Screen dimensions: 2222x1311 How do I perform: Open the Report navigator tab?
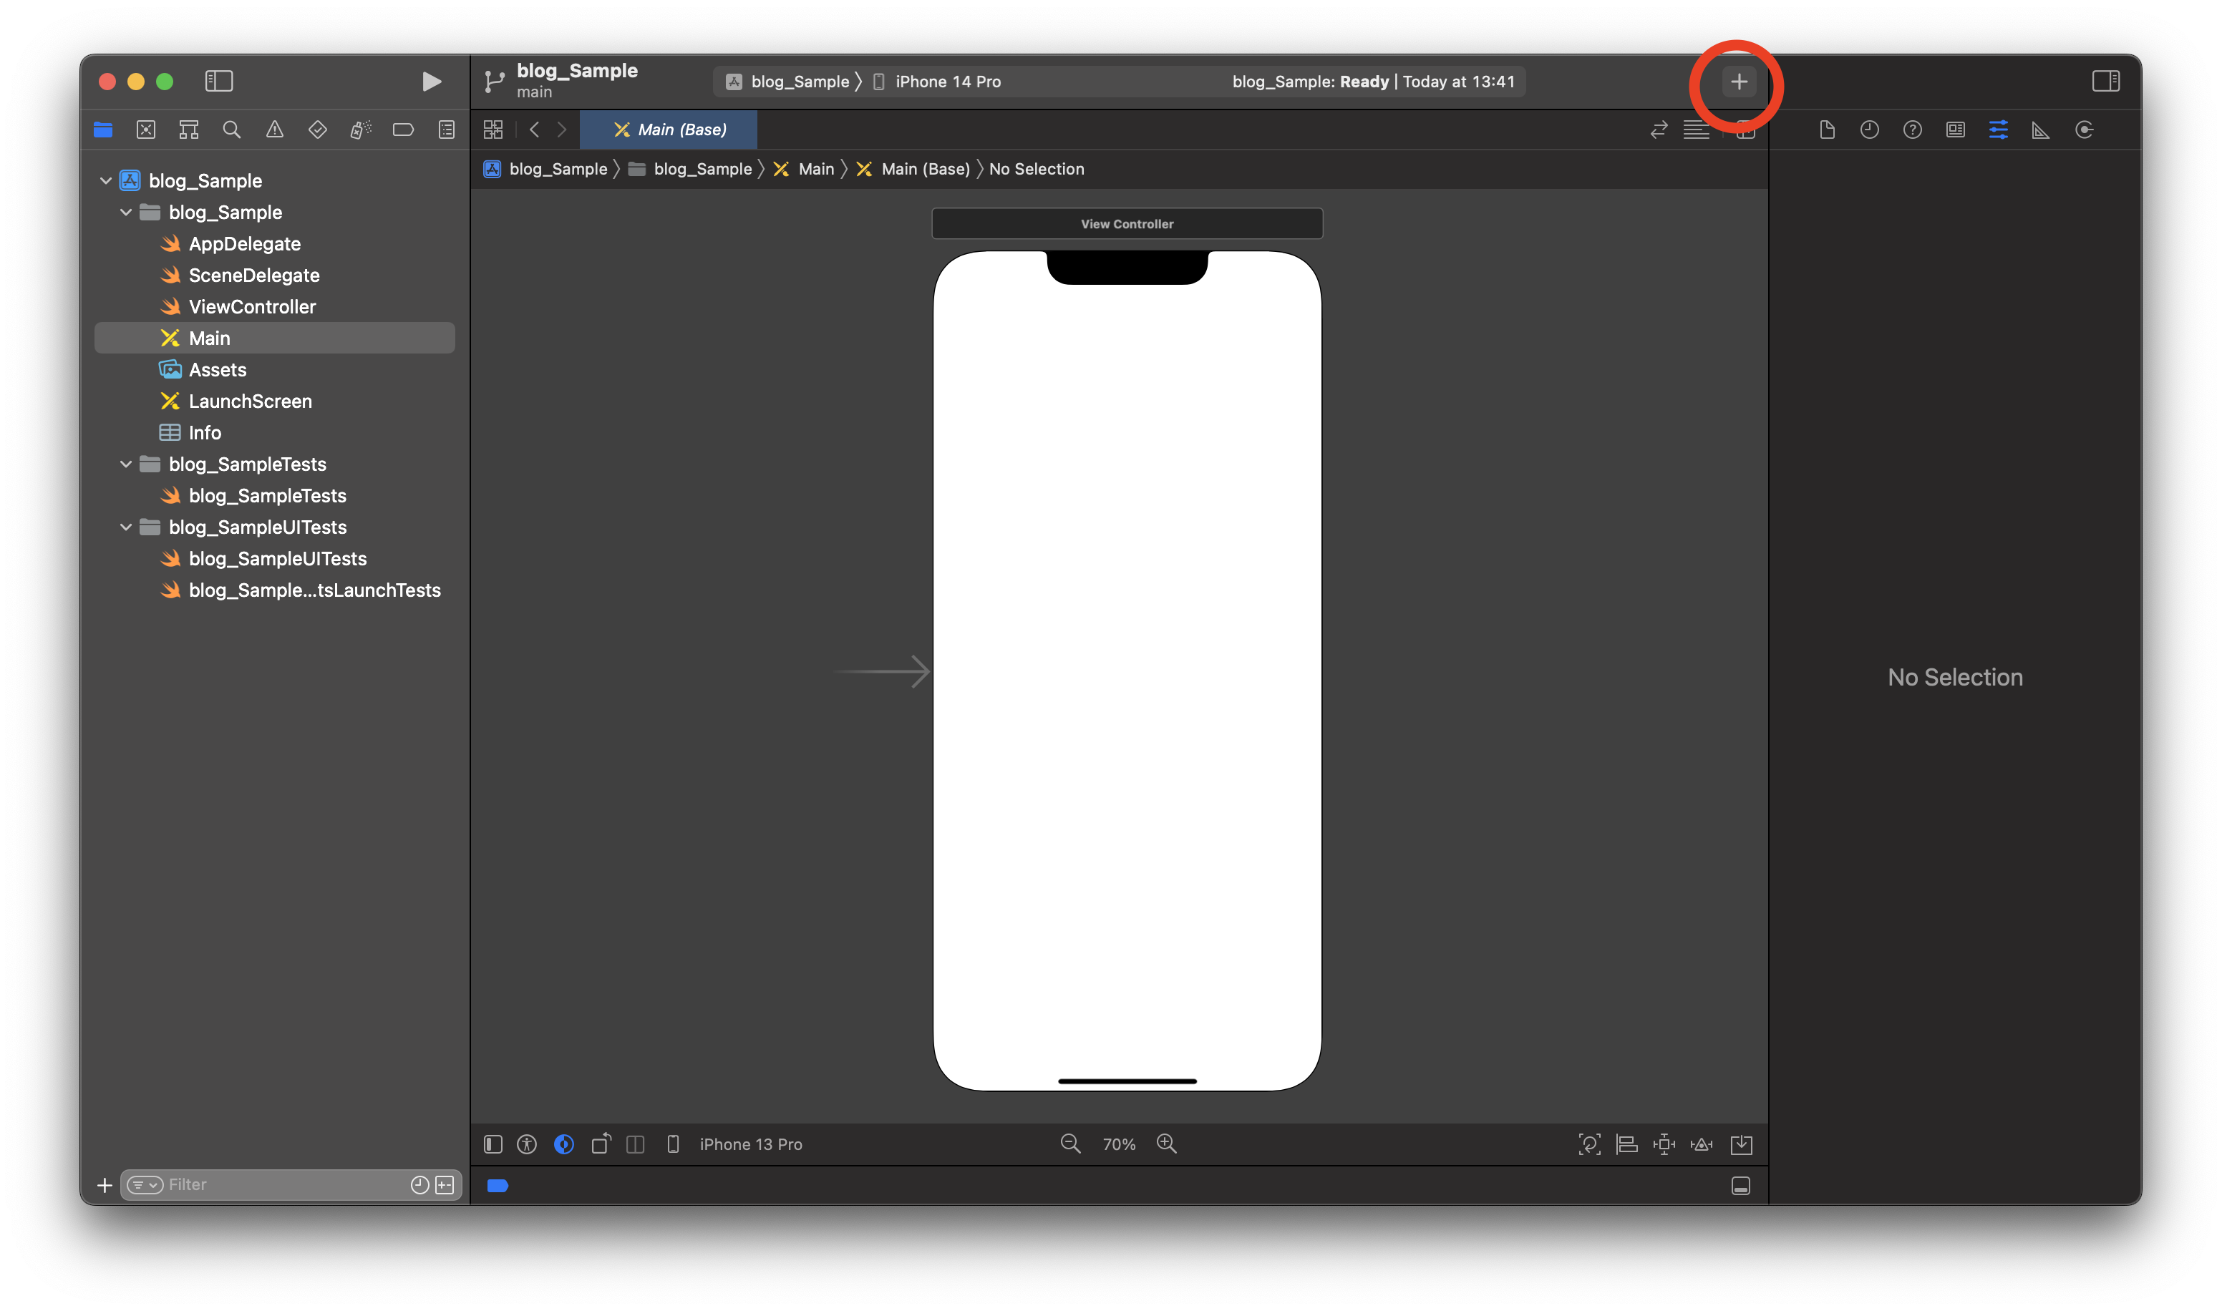[446, 130]
